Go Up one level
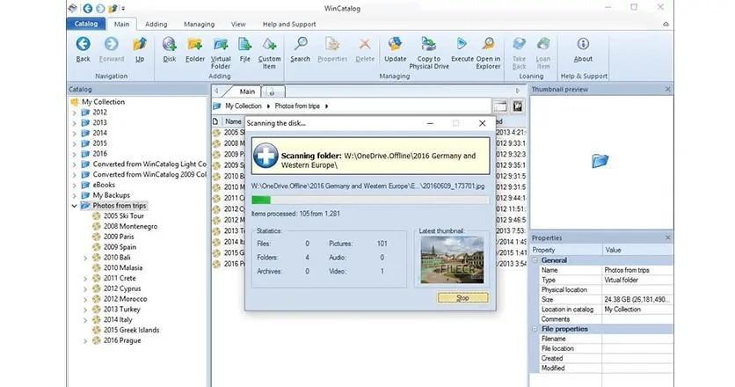The width and height of the screenshot is (735, 387). click(140, 49)
